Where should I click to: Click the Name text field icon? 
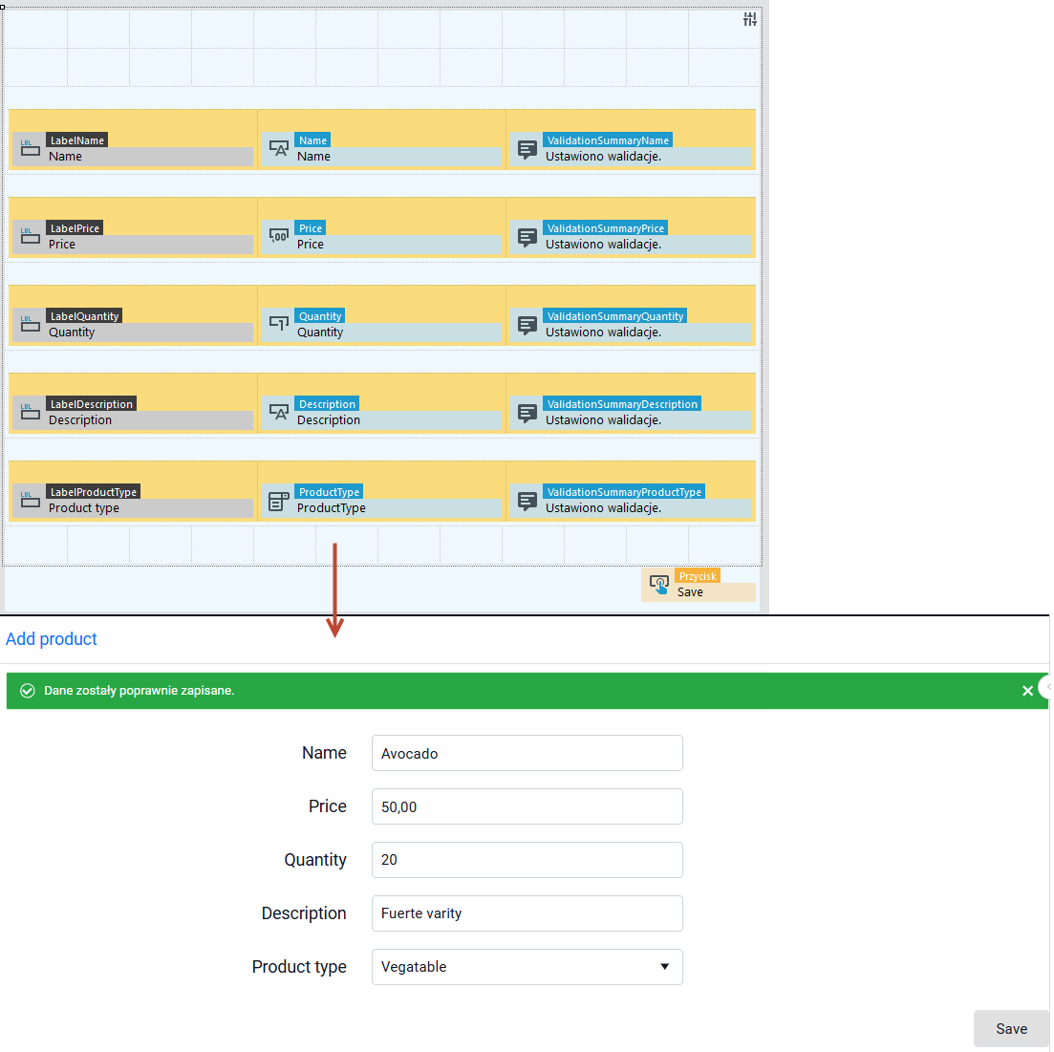[278, 148]
